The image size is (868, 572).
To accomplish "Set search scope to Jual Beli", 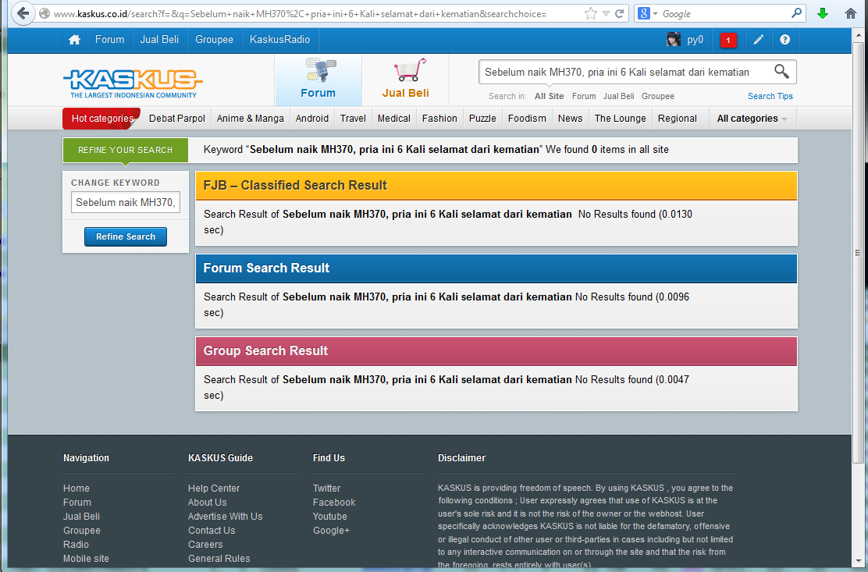I will 619,96.
